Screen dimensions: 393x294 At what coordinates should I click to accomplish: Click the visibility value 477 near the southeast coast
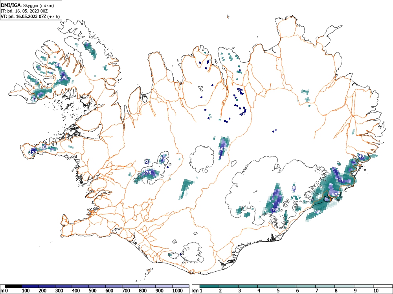tap(336, 195)
